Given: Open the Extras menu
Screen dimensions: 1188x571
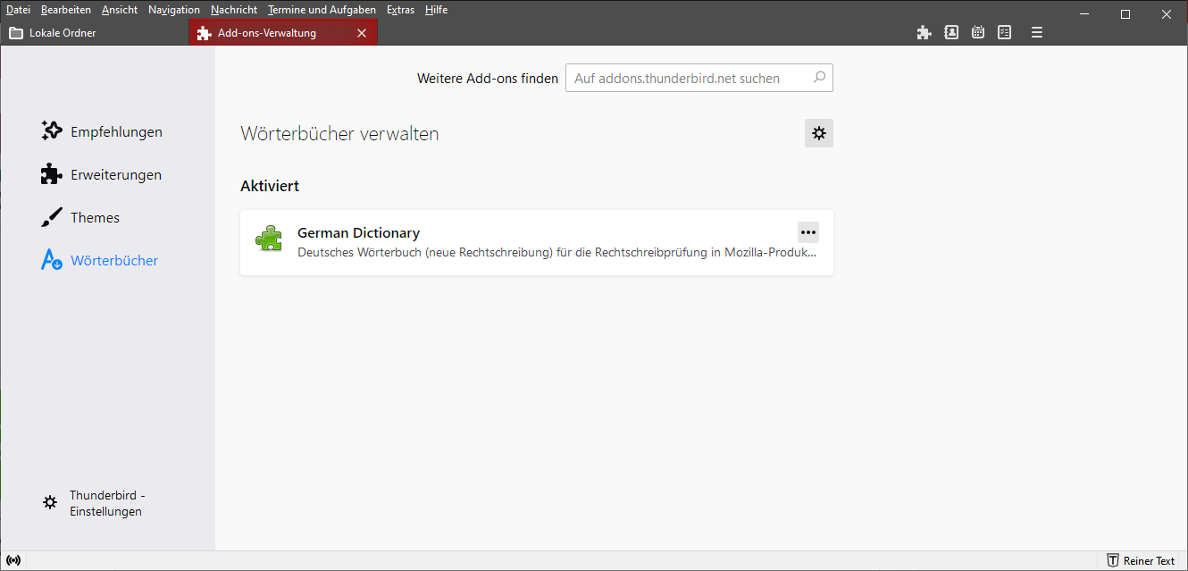Looking at the screenshot, I should point(400,10).
